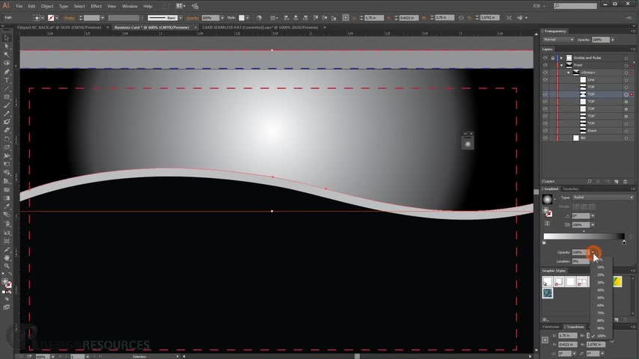639x359 pixels.
Task: Select the Type tool
Action: (7, 80)
